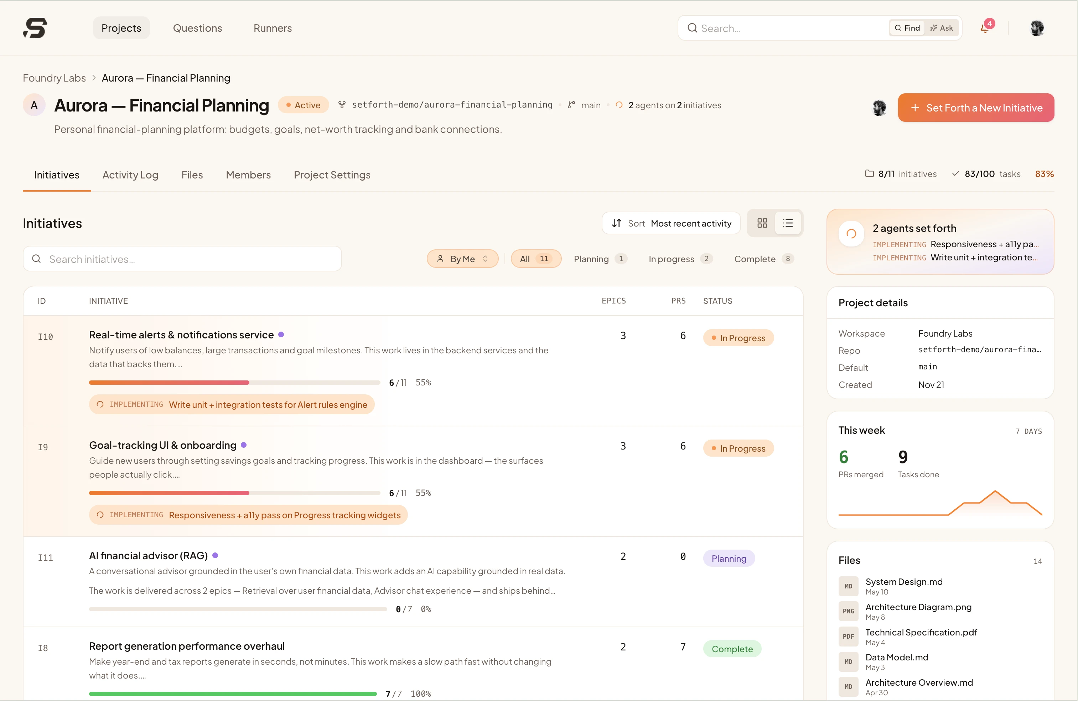Open the notifications bell
The height and width of the screenshot is (701, 1078).
[x=984, y=28]
